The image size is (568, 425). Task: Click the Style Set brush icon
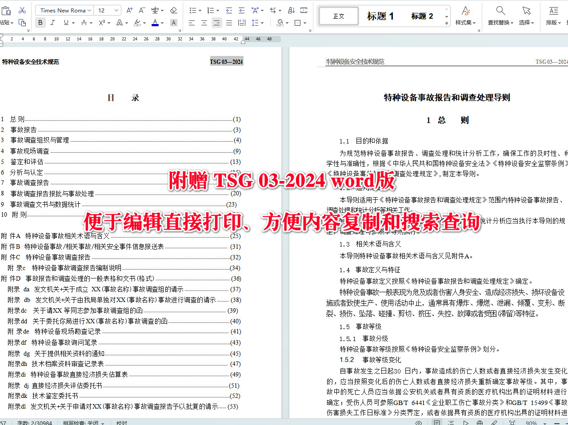[465, 10]
